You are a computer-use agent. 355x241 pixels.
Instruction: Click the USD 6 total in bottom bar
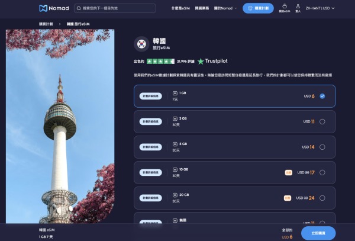[287, 237]
